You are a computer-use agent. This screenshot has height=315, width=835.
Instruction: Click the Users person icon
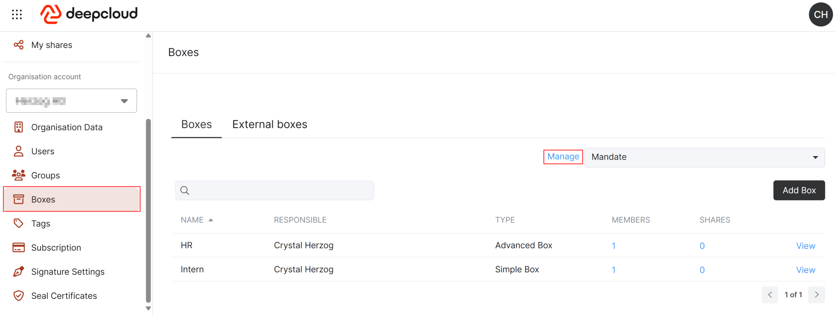(x=19, y=151)
